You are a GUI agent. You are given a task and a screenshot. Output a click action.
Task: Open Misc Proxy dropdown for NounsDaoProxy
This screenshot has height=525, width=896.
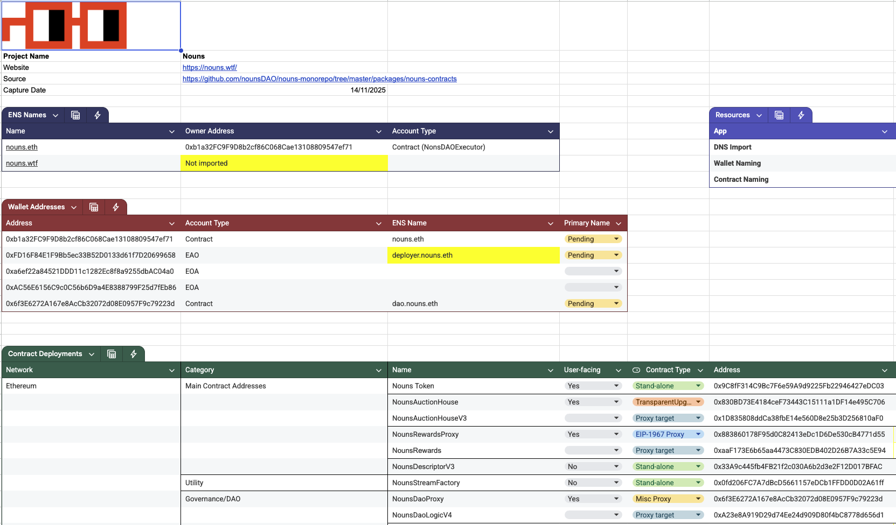pos(668,499)
